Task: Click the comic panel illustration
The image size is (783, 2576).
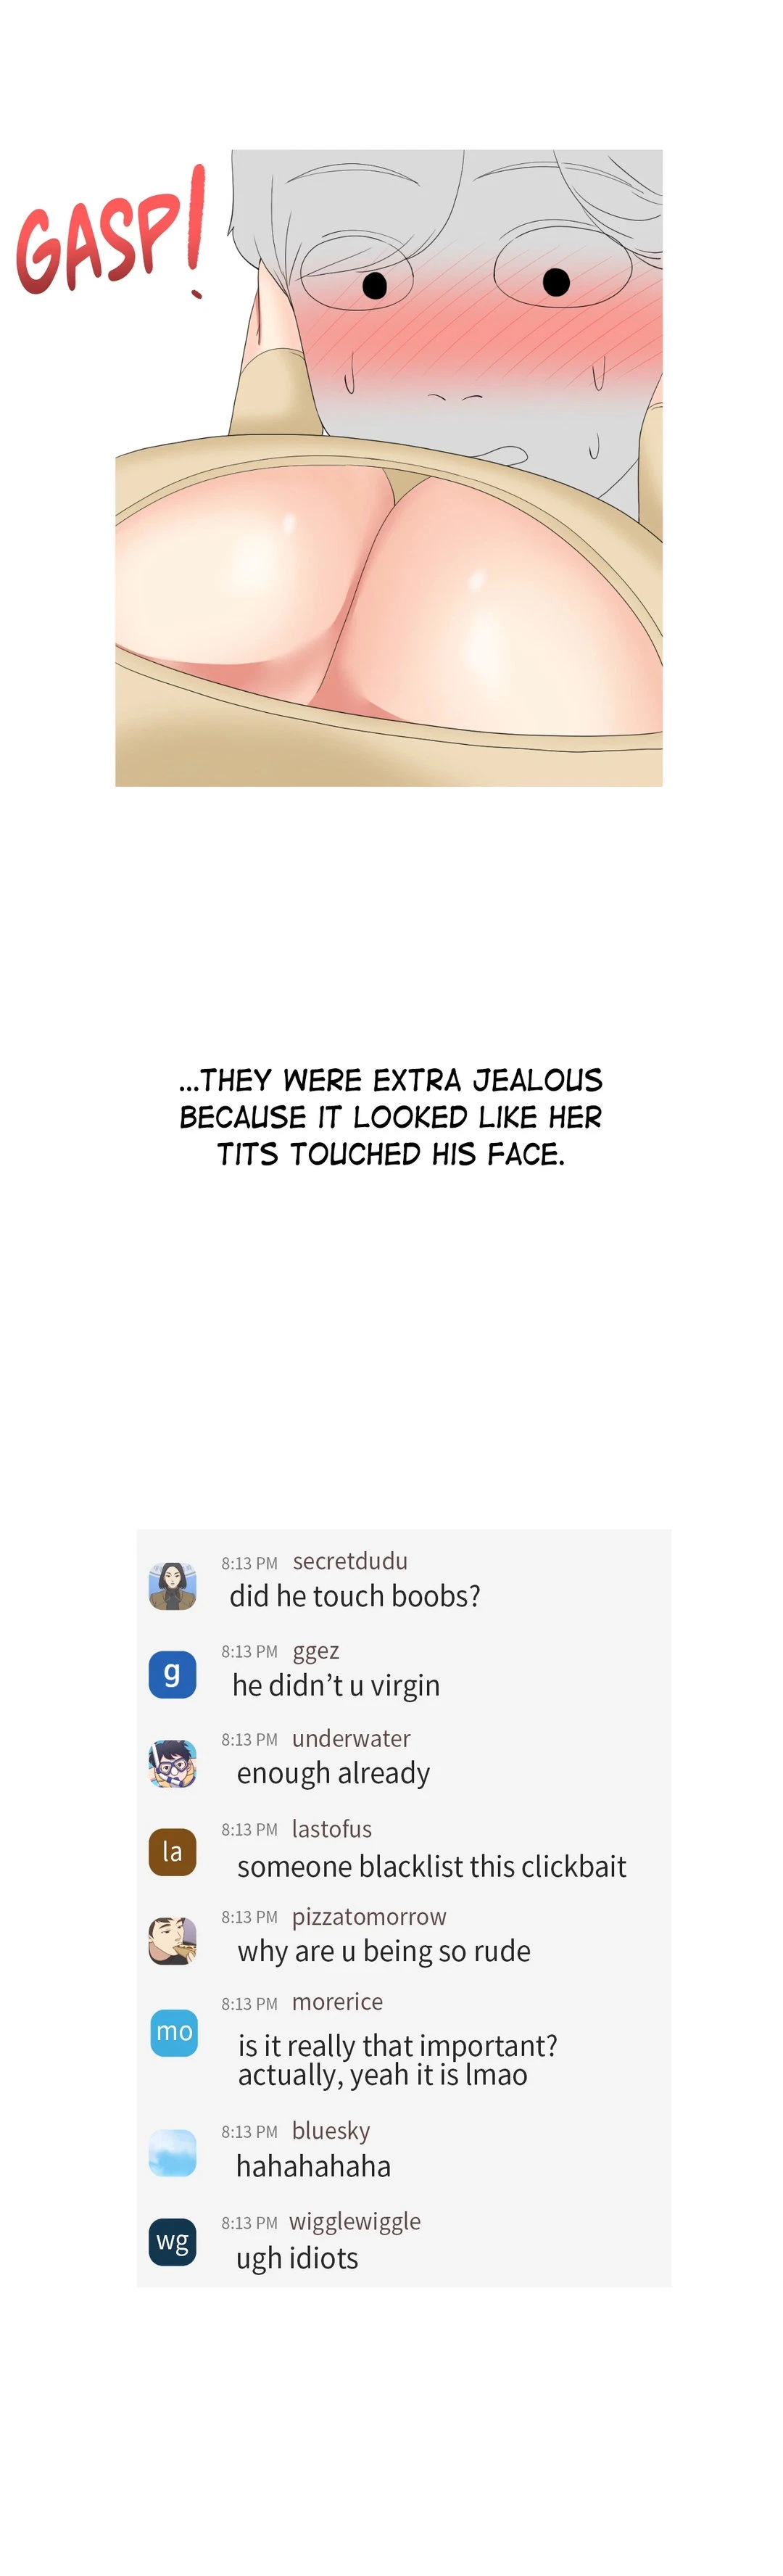Action: (x=389, y=468)
